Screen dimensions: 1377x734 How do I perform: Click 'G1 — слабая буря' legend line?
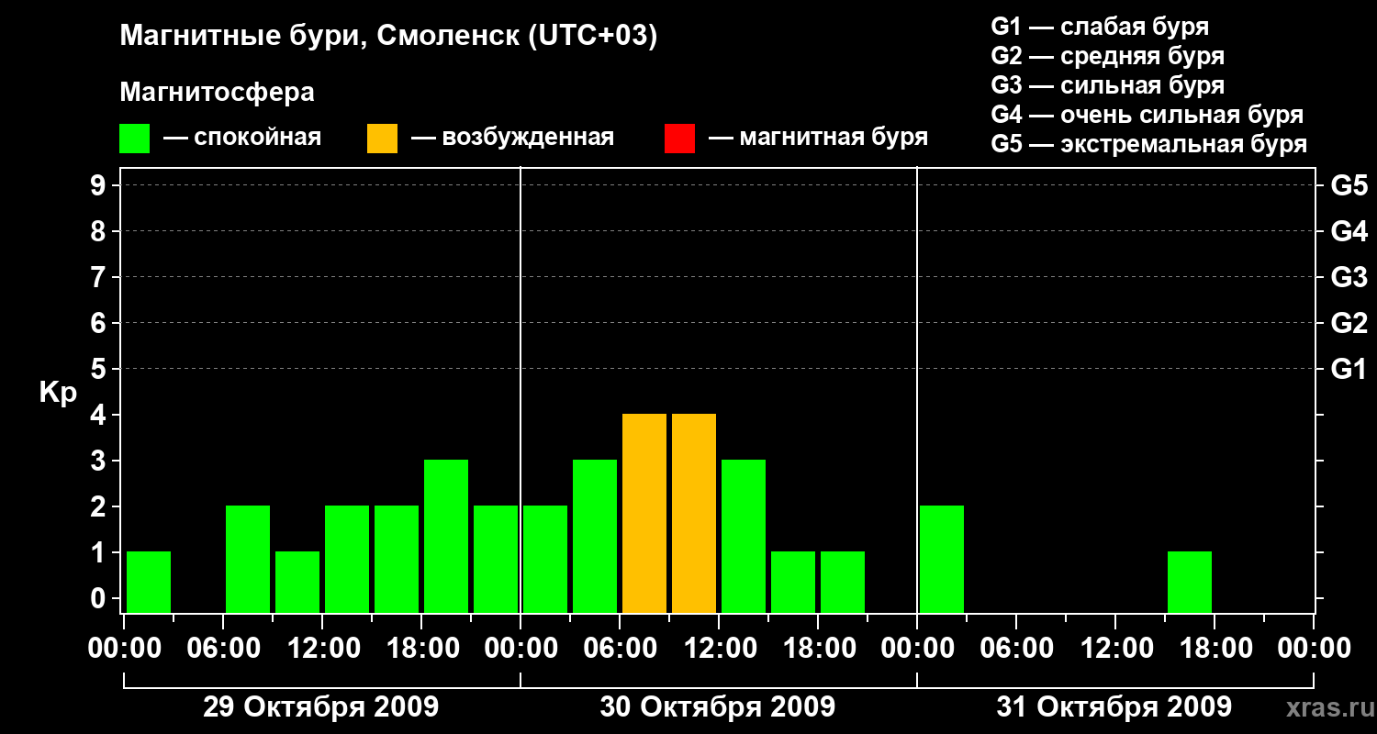point(1100,27)
